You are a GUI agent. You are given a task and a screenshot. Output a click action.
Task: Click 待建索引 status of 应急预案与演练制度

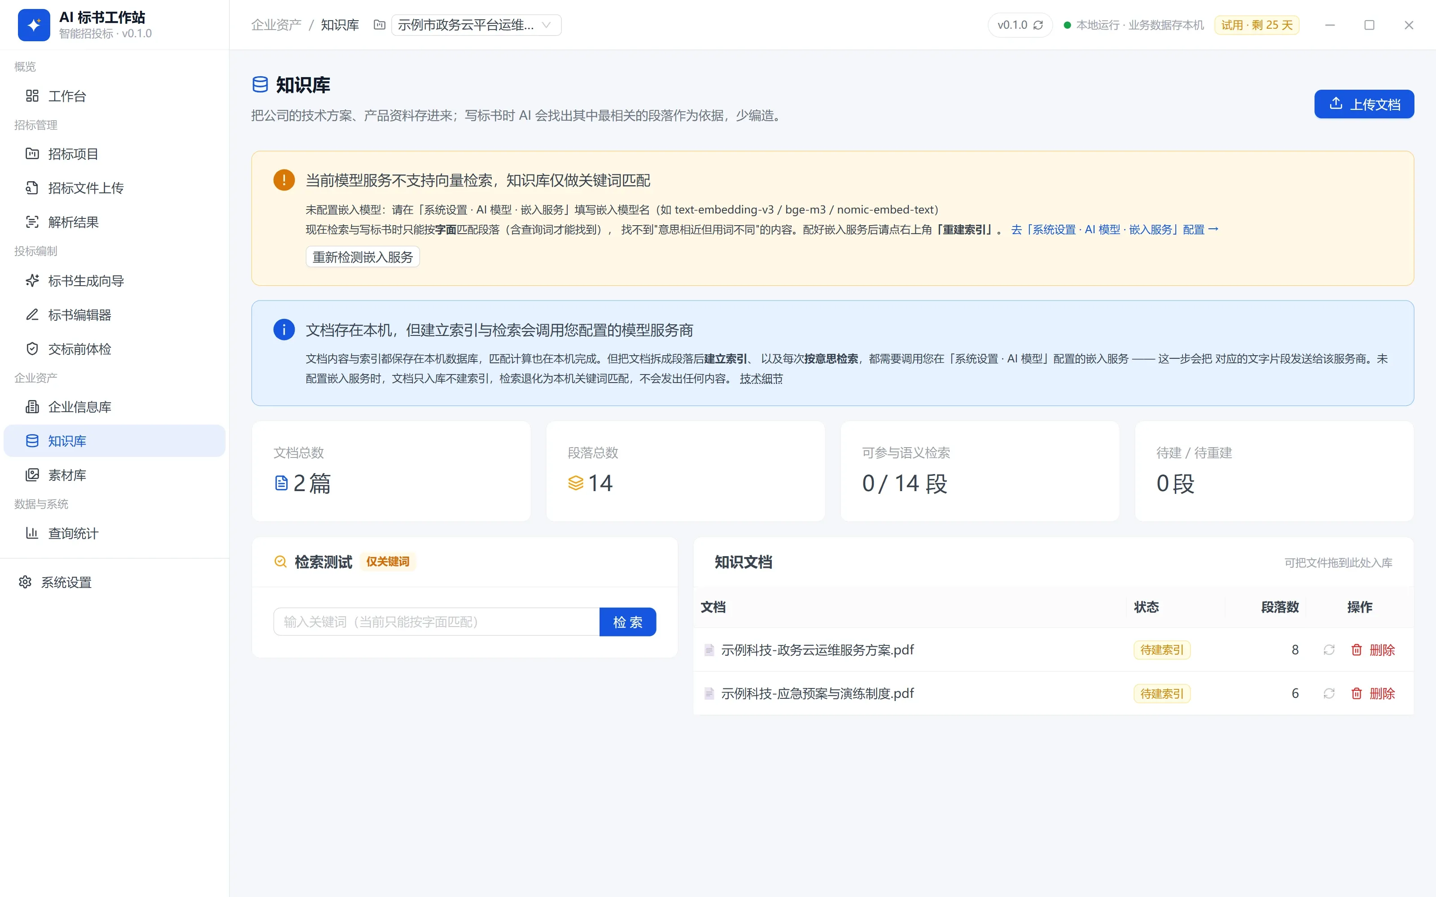(1161, 693)
